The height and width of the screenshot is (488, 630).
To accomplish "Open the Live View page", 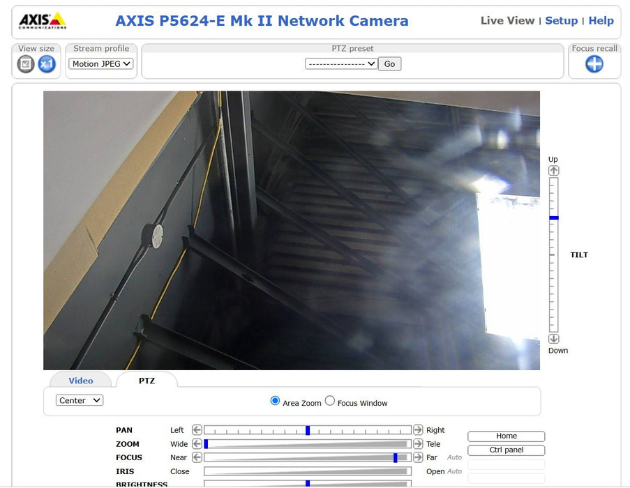I will [x=507, y=20].
